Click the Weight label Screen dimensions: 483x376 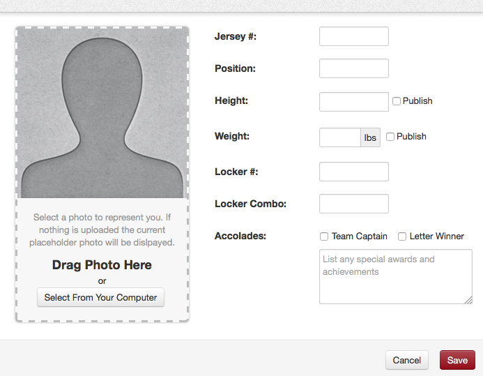pos(232,136)
